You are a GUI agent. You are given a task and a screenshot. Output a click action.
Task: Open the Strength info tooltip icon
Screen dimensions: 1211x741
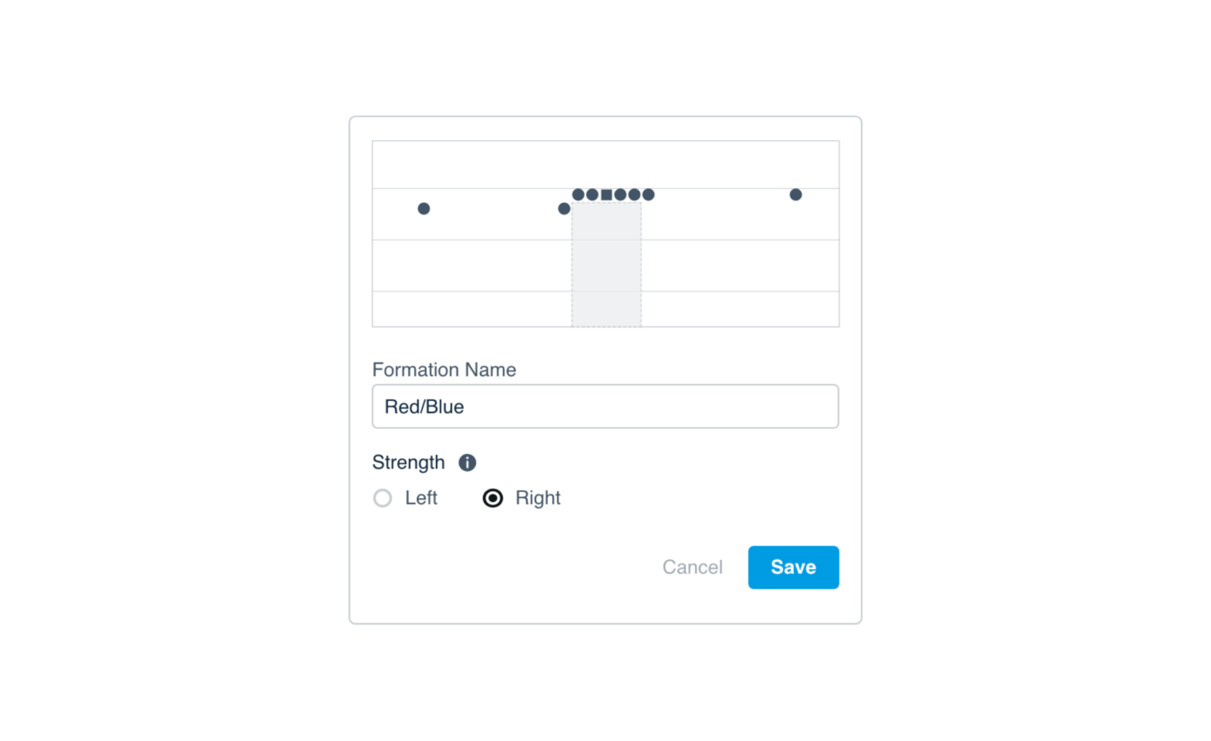[x=467, y=462]
